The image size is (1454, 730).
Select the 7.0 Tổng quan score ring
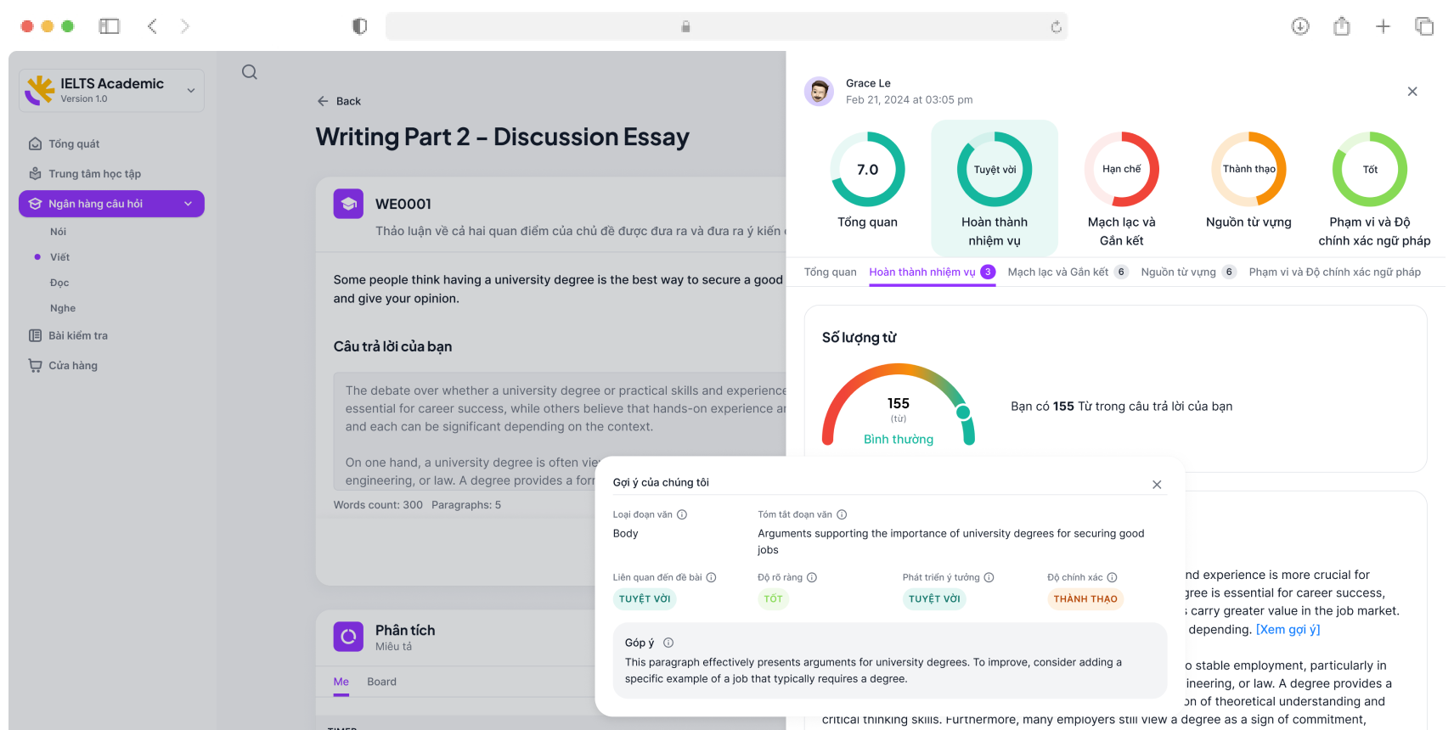click(x=867, y=169)
